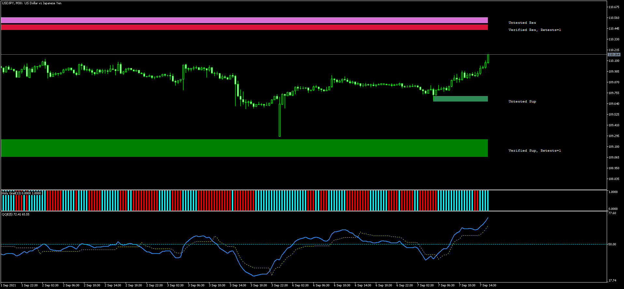
Task: Click the 1.0000 Holy Grail scale value
Action: (x=613, y=192)
